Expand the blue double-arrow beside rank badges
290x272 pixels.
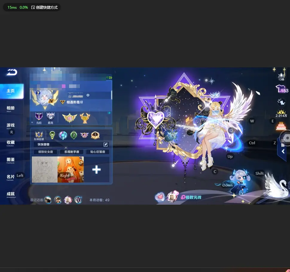109,113
